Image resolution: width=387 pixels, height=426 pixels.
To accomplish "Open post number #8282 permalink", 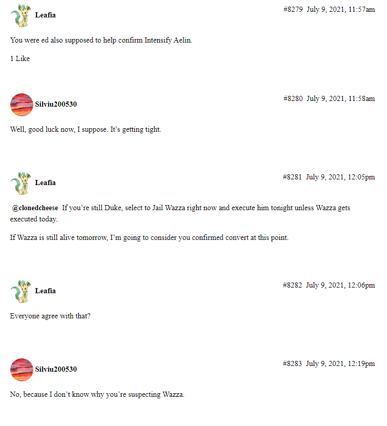I will (292, 286).
